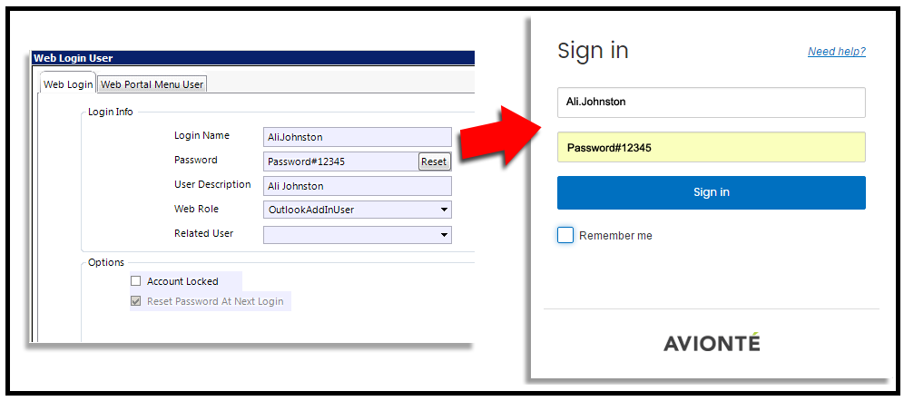Toggle Reset Password At Next Login checkbox

click(135, 301)
